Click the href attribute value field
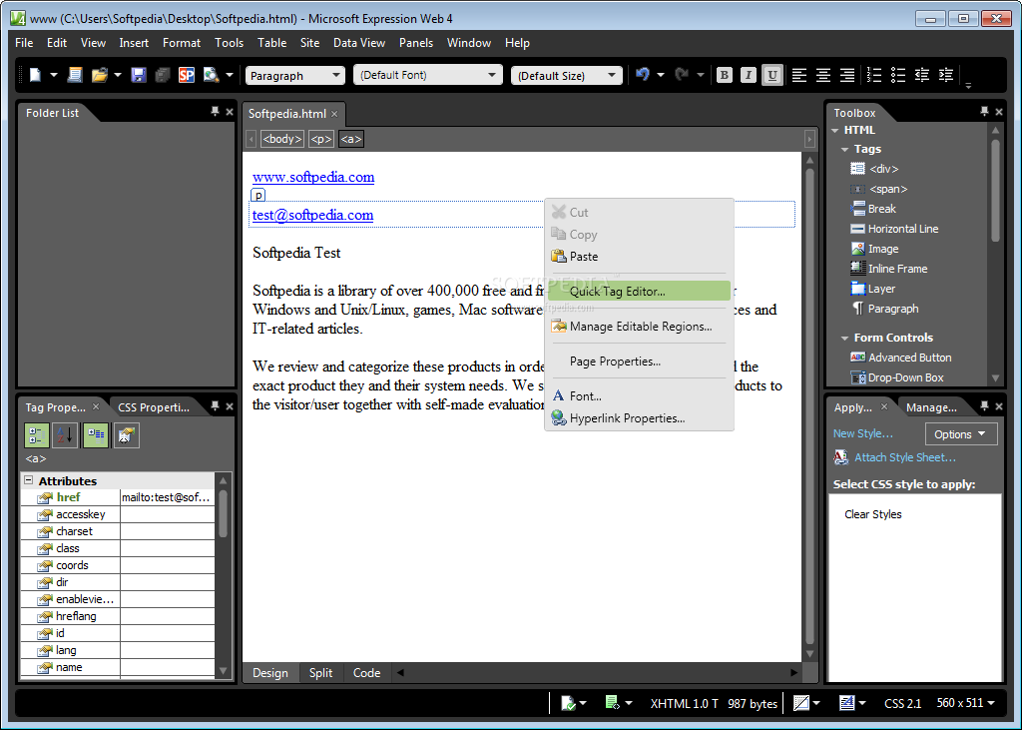Viewport: 1022px width, 730px height. click(x=167, y=497)
